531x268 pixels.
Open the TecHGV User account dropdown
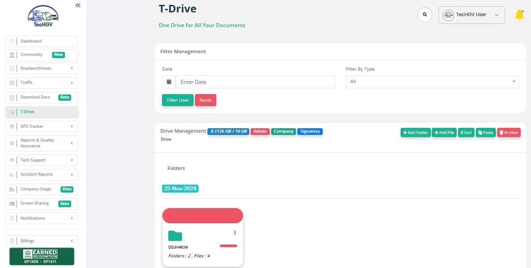[x=472, y=15]
